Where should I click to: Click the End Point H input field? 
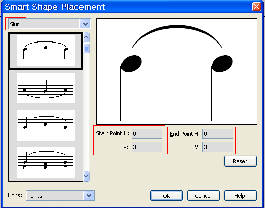pyautogui.click(x=218, y=134)
